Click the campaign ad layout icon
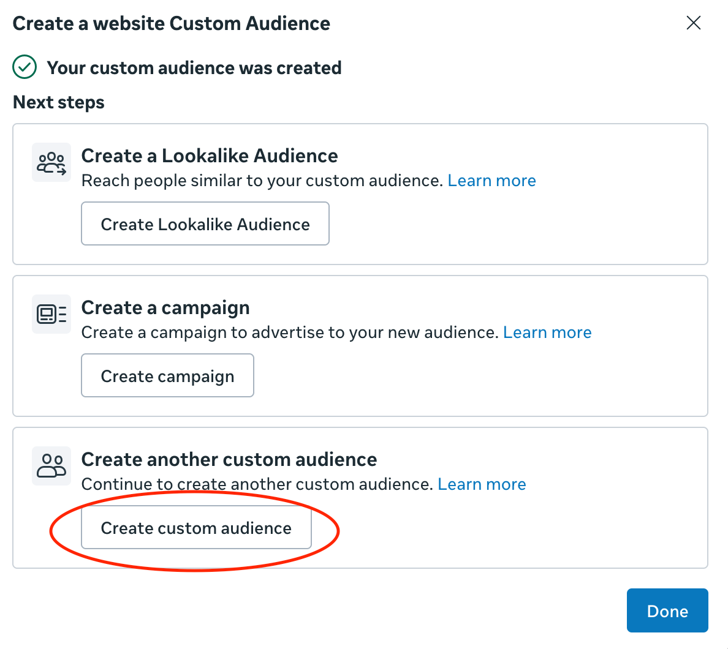The height and width of the screenshot is (649, 728). 51,314
